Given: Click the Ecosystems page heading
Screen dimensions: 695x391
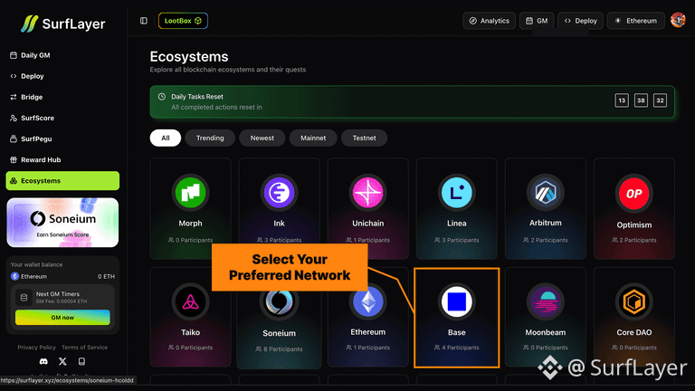Looking at the screenshot, I should 189,57.
